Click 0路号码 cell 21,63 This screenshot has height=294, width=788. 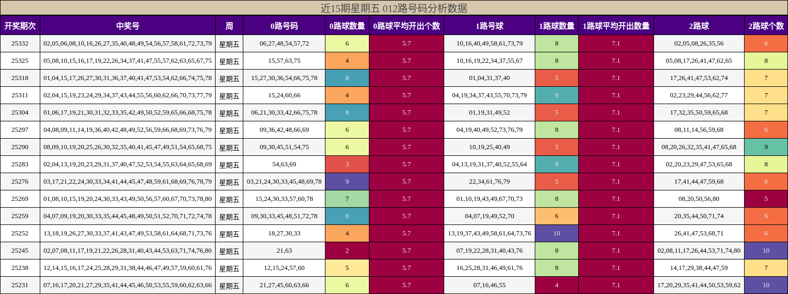tap(284, 251)
